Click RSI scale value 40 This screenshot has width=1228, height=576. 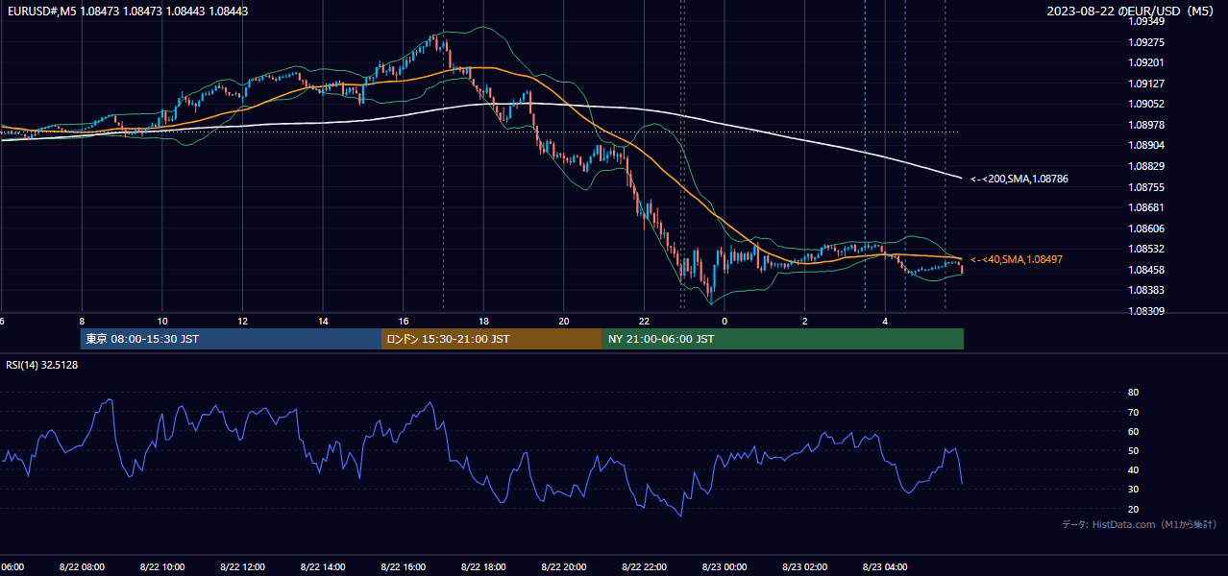tap(1133, 470)
